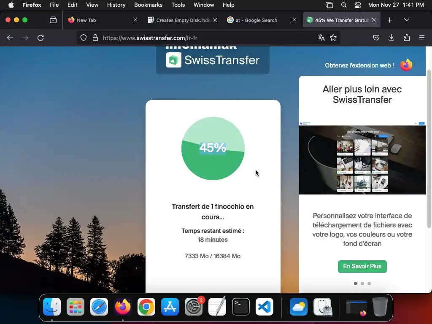
Task: Click the date and time in the menu bar
Action: pos(396,5)
